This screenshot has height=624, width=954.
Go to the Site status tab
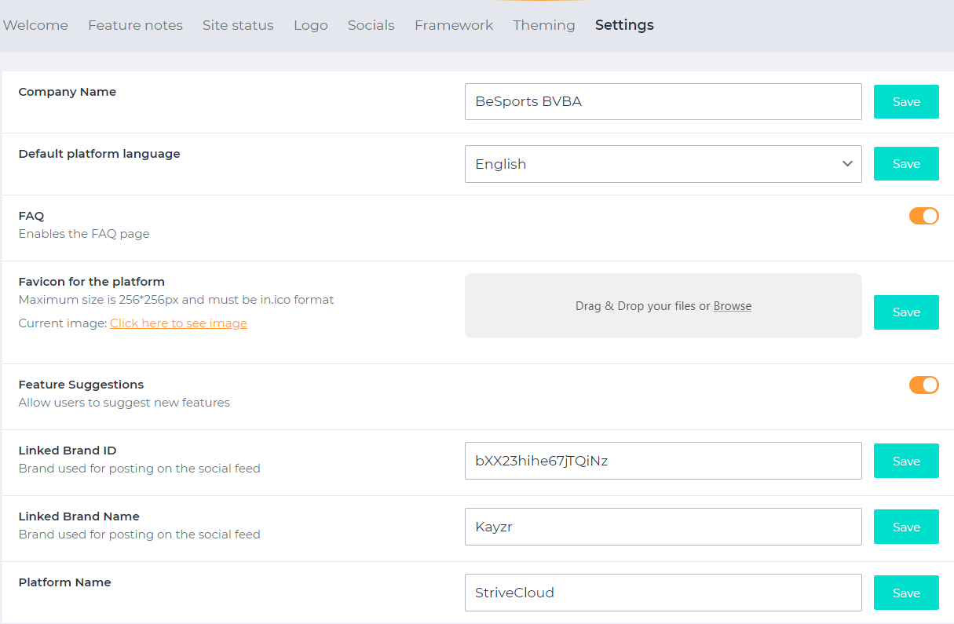tap(238, 25)
